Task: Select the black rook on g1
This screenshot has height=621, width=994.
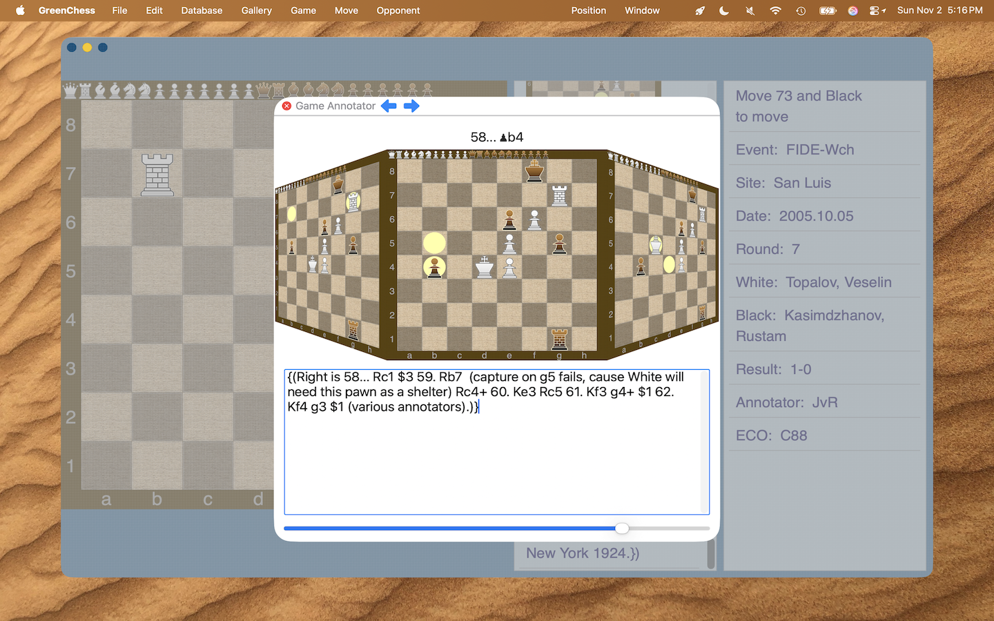Action: click(559, 339)
